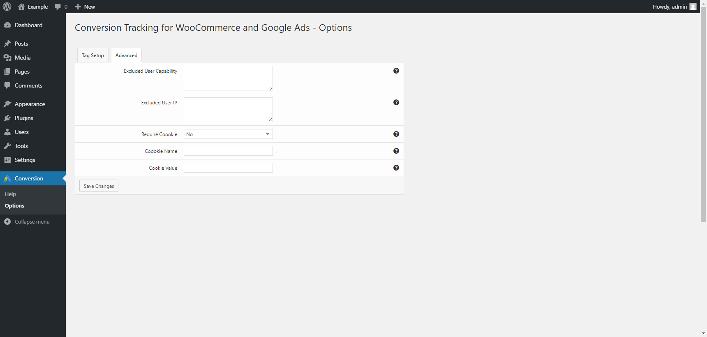This screenshot has width=707, height=337.
Task: Show help for Cookie Value field
Action: (396, 168)
